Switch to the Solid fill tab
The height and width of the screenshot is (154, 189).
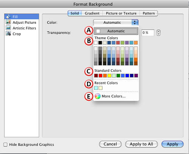tap(74, 13)
